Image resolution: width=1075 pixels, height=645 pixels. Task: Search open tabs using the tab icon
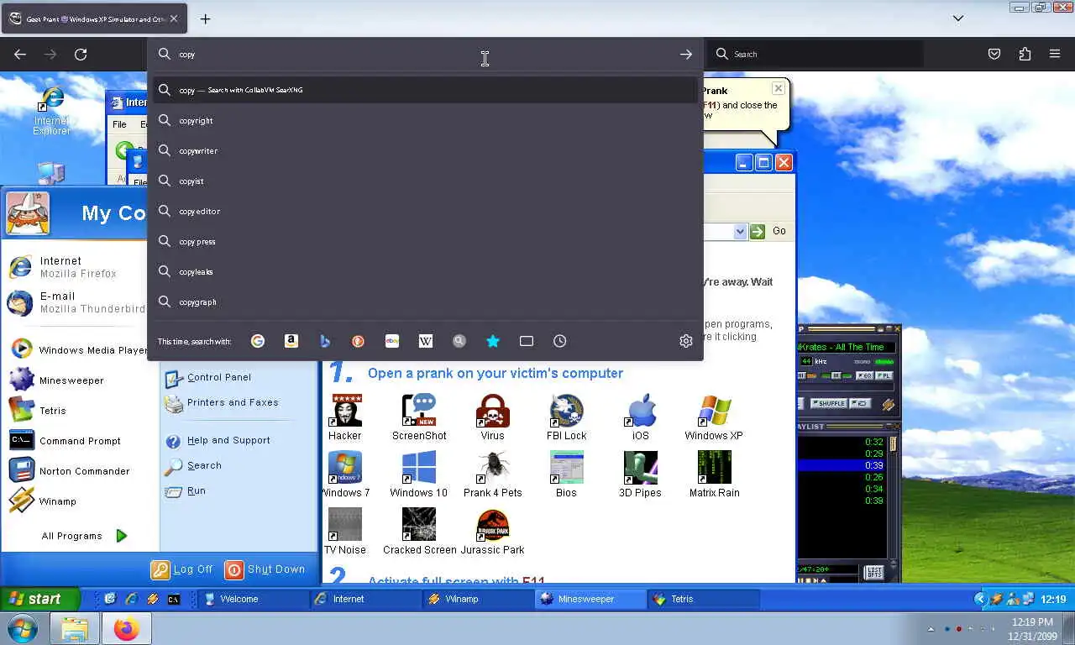527,341
